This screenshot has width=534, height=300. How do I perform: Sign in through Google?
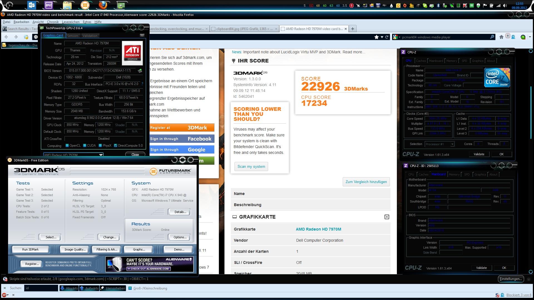pyautogui.click(x=182, y=149)
